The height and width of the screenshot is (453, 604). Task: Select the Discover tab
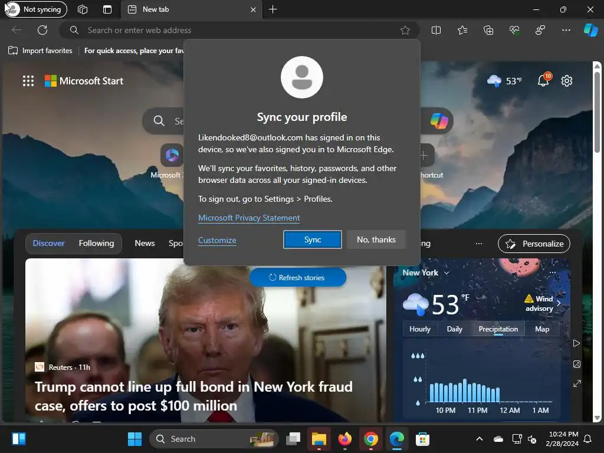tap(48, 243)
